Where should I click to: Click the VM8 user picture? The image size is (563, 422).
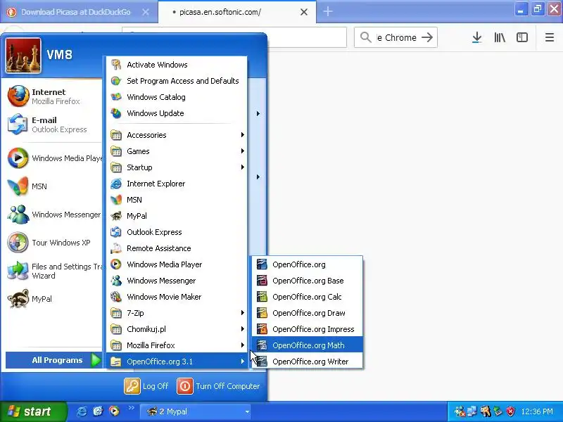[x=23, y=56]
